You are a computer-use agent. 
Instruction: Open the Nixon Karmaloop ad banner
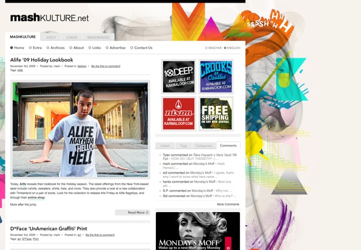click(x=179, y=114)
